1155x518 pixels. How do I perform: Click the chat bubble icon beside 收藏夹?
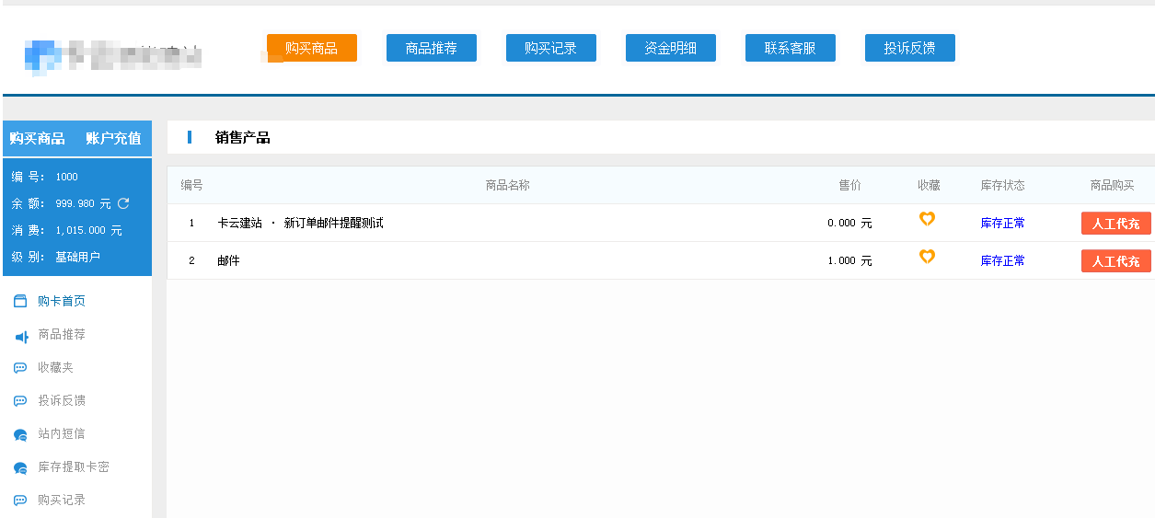(20, 368)
